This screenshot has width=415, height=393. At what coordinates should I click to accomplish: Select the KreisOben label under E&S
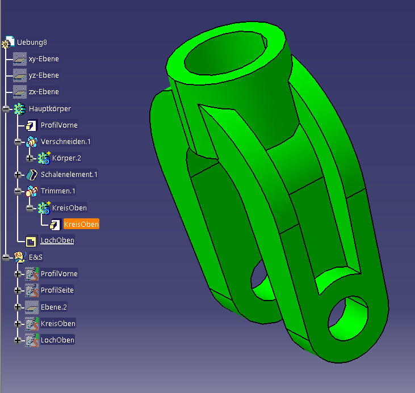click(58, 323)
